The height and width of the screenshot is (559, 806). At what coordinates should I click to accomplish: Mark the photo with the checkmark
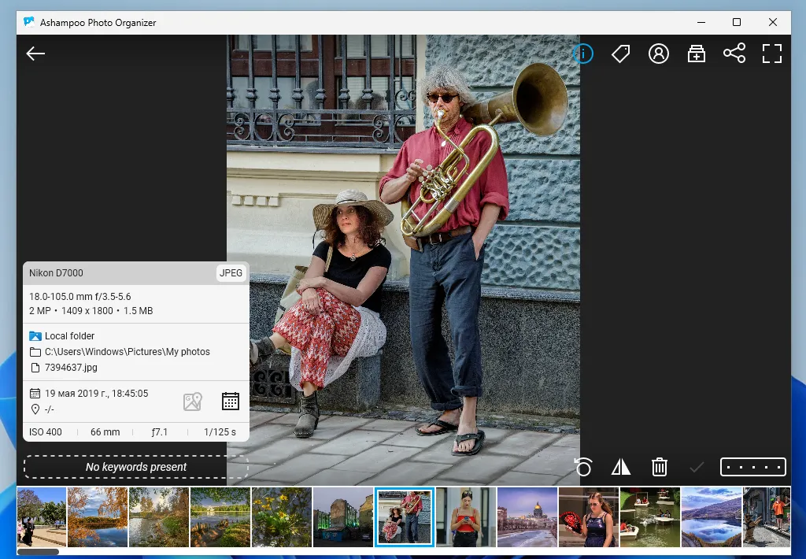coord(697,467)
